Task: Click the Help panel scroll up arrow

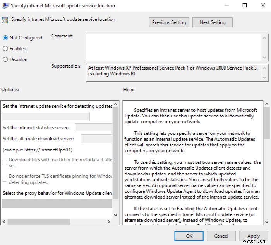Action: (267, 104)
